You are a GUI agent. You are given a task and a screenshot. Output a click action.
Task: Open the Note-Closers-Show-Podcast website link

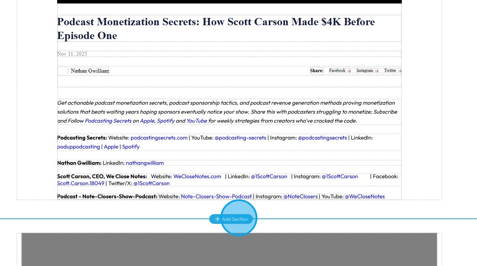tap(217, 197)
